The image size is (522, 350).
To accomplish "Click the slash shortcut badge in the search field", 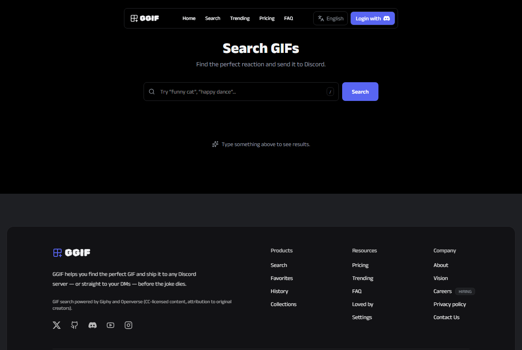I will [x=330, y=92].
